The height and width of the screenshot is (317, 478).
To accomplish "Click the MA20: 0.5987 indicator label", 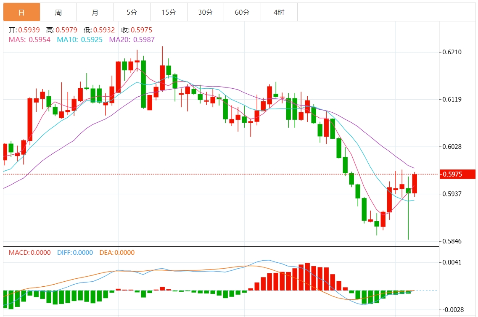I will click(x=132, y=40).
